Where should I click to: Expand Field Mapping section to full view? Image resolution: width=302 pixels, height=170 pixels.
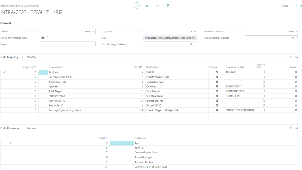297,57
